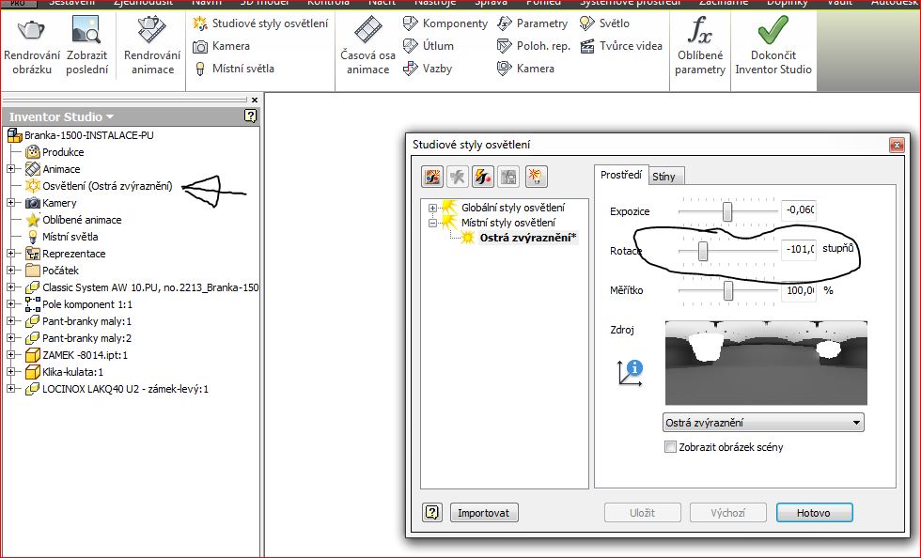Click Expozice slider handle
Viewport: 921px width, 558px height.
(x=727, y=211)
